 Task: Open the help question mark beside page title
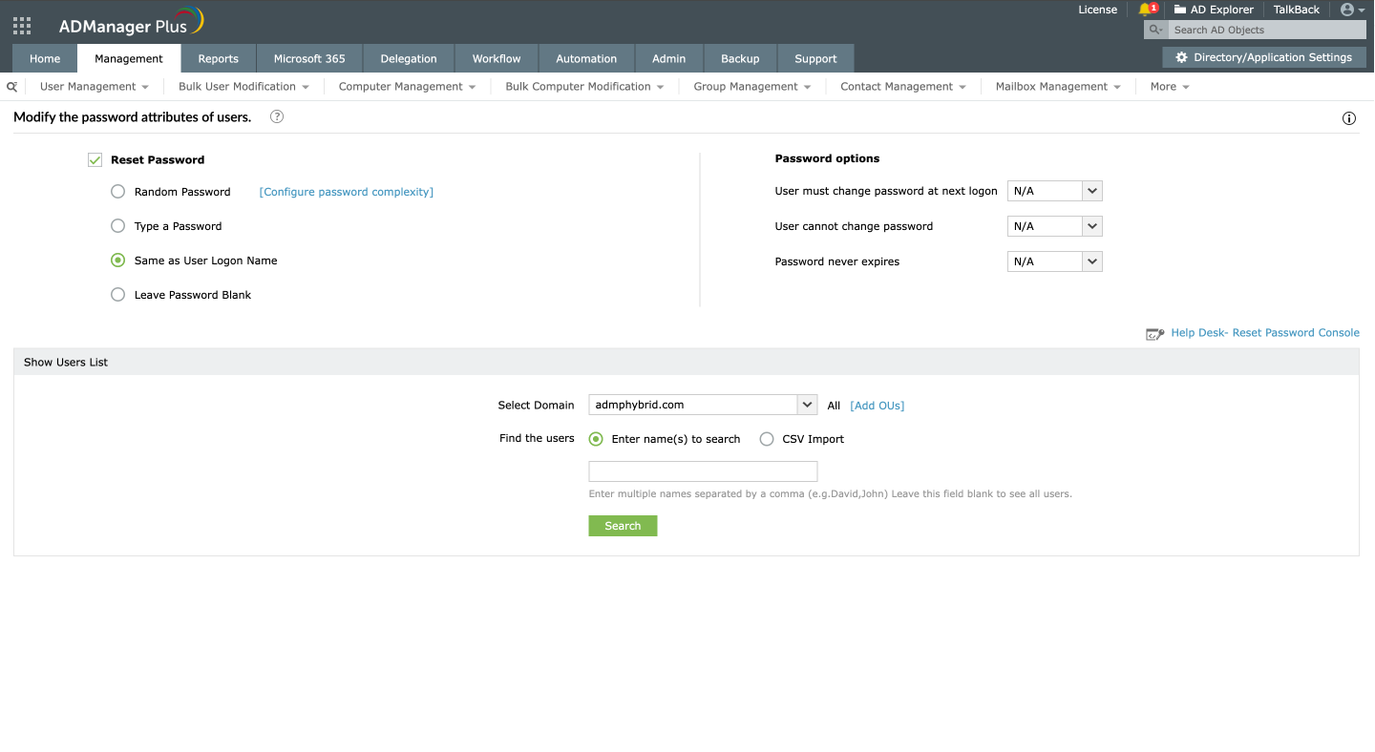276,116
